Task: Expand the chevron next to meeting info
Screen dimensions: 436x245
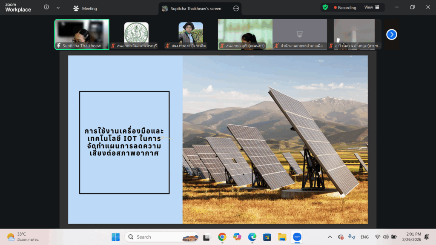Action: (x=58, y=8)
